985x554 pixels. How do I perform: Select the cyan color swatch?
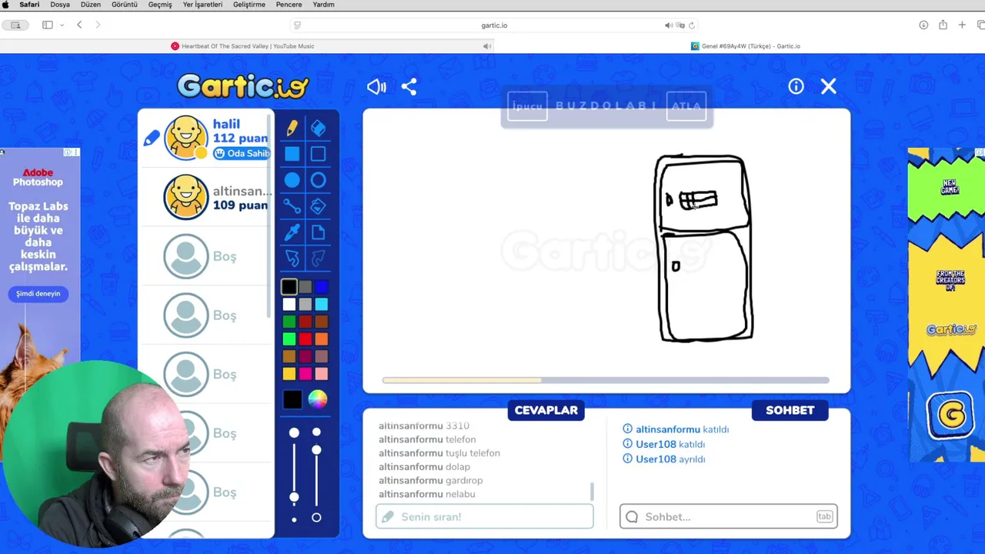[x=321, y=305]
